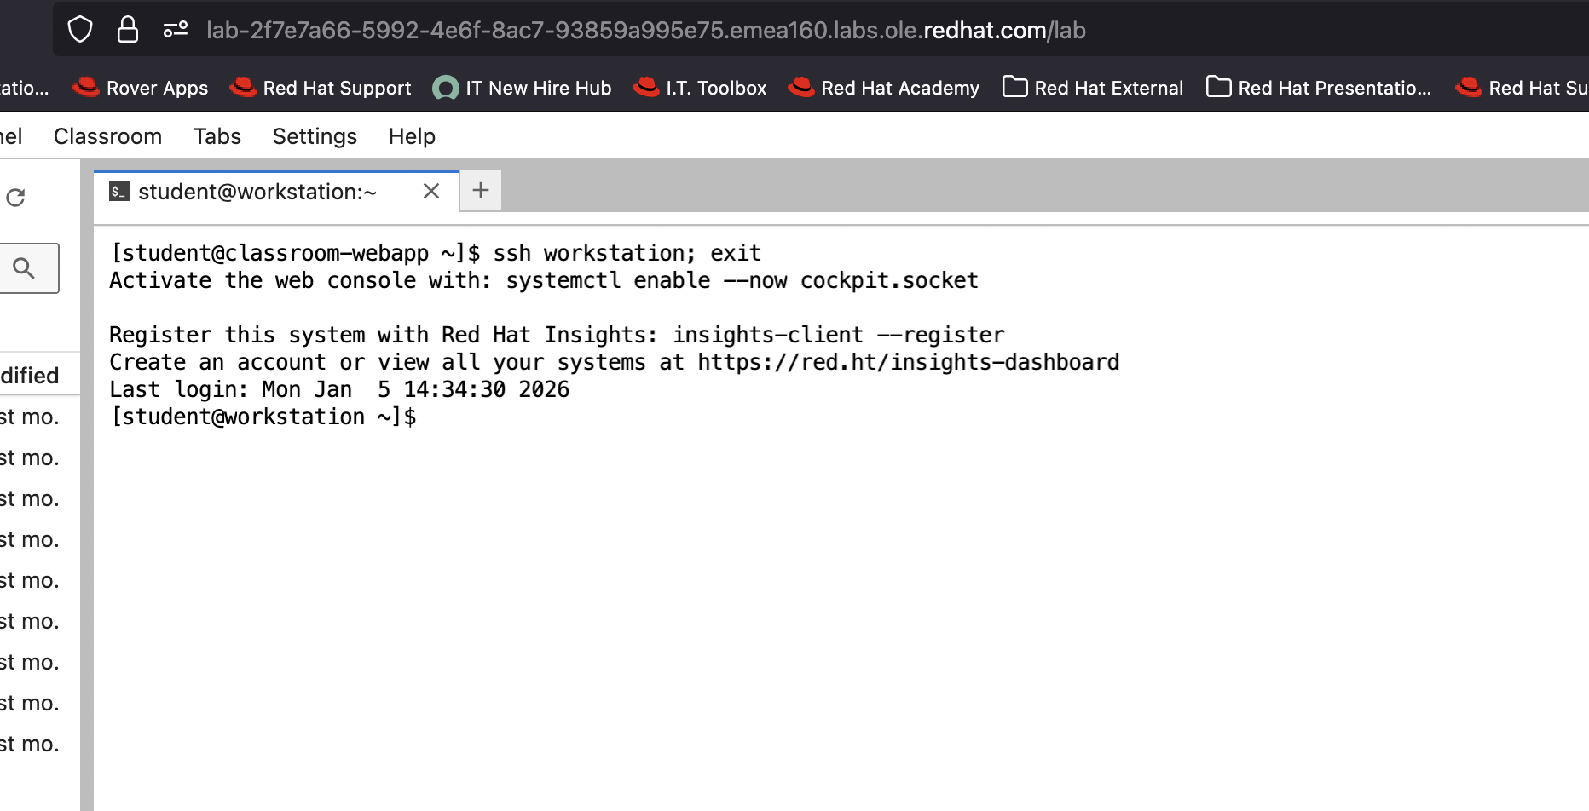Open the Red Hat Support bookmark
1589x811 pixels.
[321, 88]
